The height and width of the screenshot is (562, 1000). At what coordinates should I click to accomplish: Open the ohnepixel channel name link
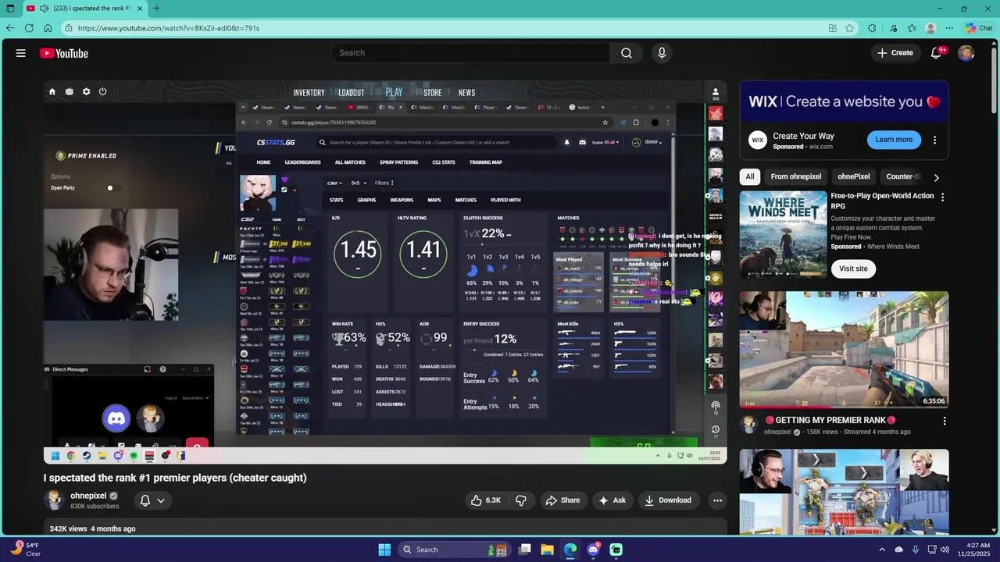(x=88, y=496)
